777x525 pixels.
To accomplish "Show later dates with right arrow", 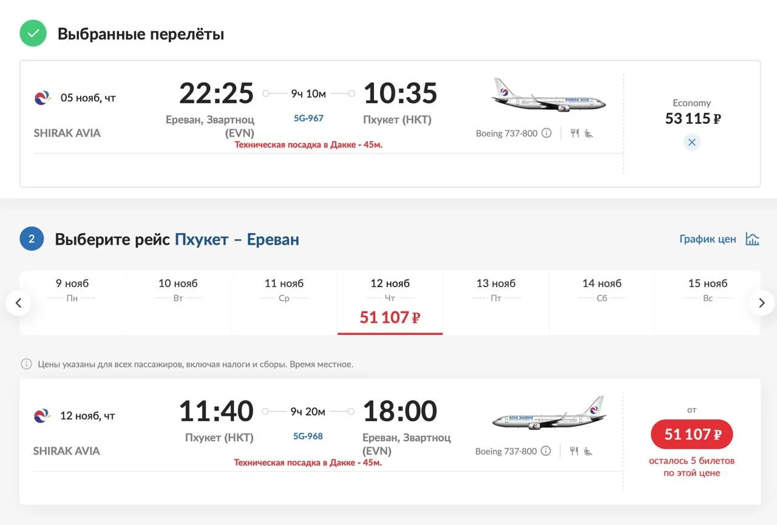I will coord(762,303).
